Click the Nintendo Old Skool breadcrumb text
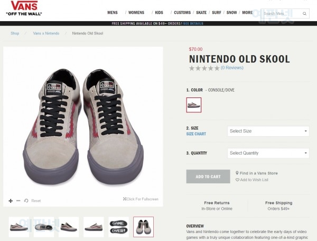Screen dimensions: 317x241 pos(88,33)
